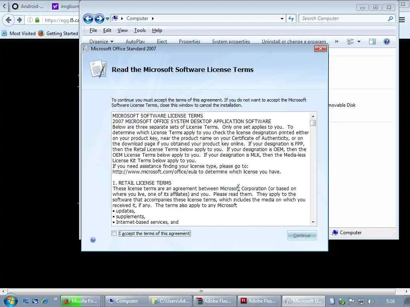This screenshot has height=307, width=410.
Task: Open the address bar history dropdown
Action: [282, 18]
